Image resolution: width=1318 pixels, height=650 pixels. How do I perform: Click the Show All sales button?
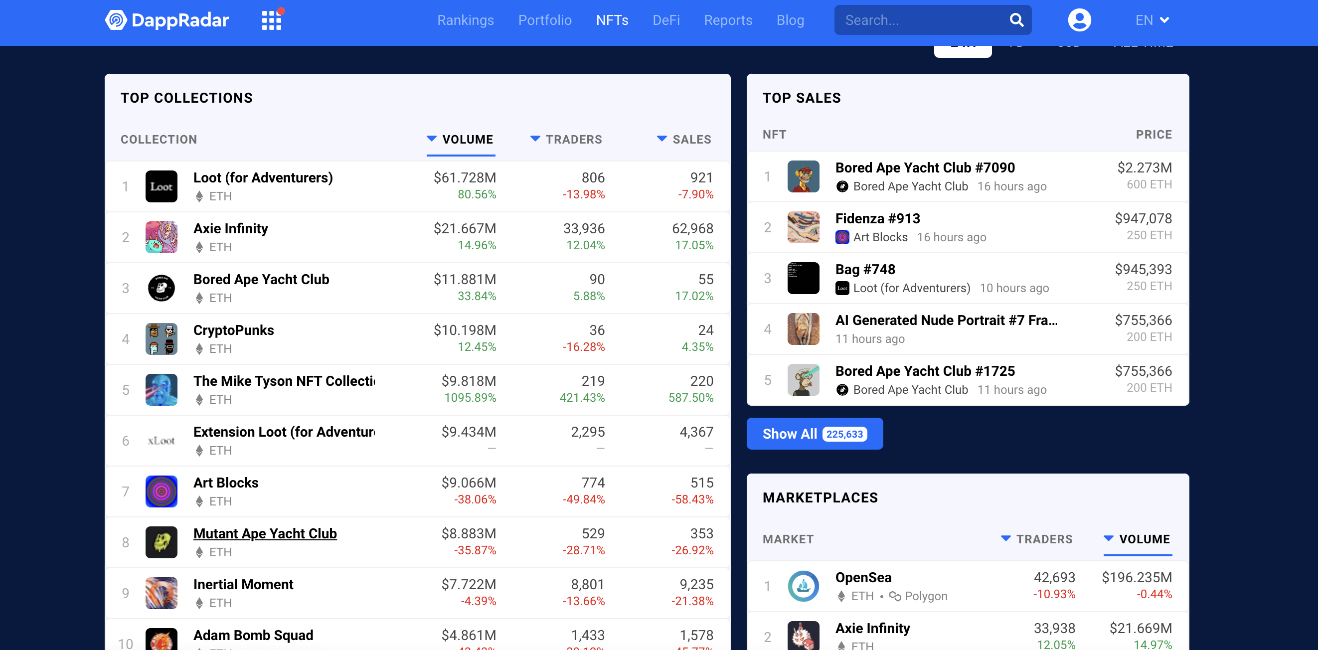(815, 434)
